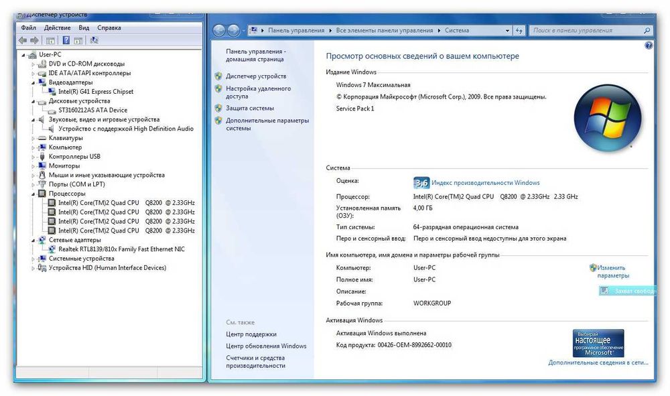670x396 pixels.
Task: Select ST3160212AS ATA Device entry
Action: (92, 110)
